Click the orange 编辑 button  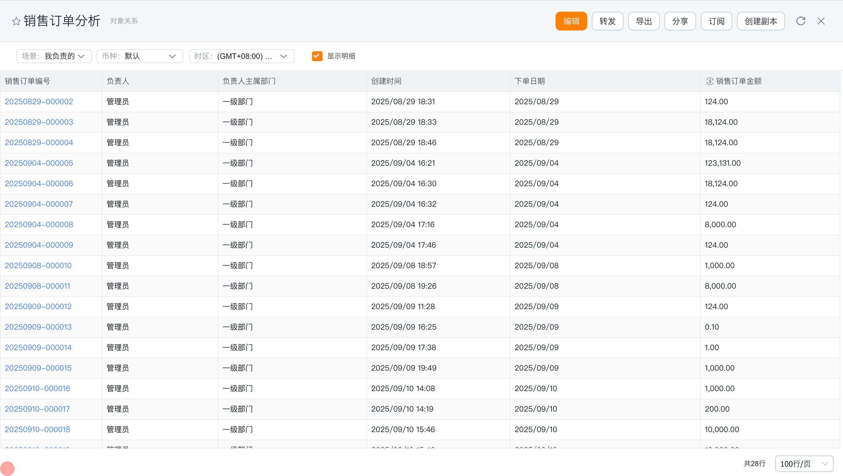pos(571,21)
